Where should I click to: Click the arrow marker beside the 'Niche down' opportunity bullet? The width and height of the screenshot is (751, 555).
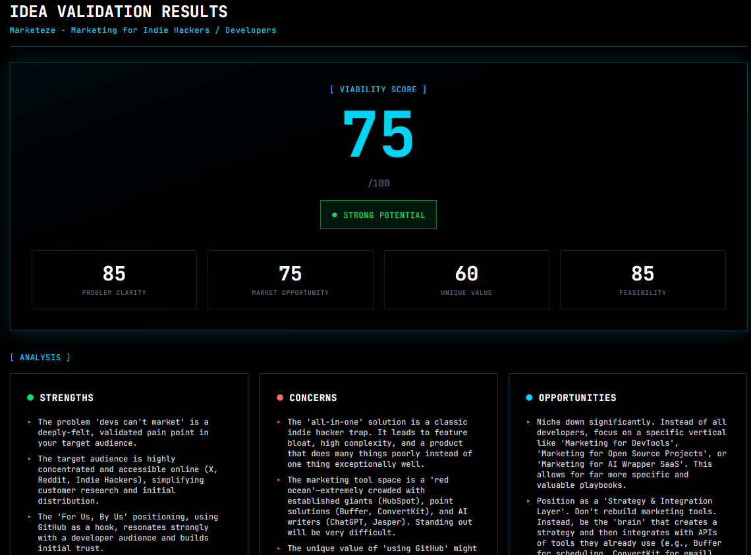(528, 422)
